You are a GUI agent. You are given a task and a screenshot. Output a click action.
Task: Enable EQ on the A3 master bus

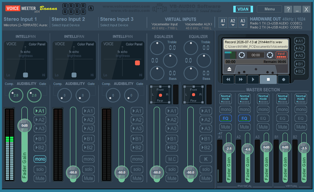(263, 118)
